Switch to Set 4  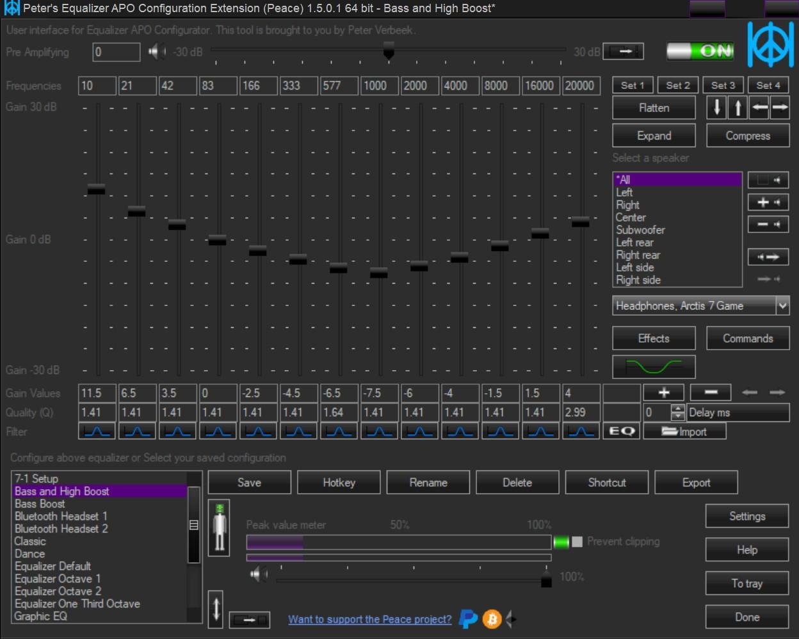click(x=768, y=84)
